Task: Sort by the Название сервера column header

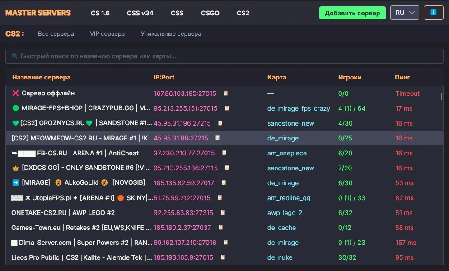Action: pos(41,77)
